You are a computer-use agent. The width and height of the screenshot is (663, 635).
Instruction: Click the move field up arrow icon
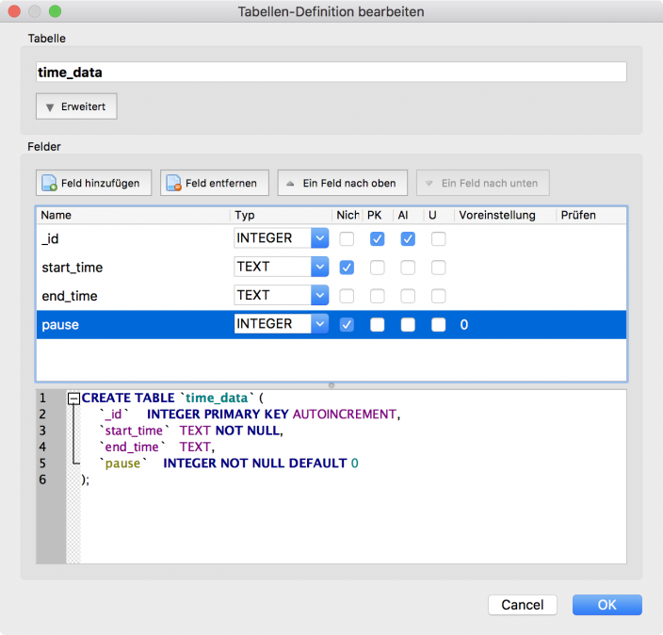(x=291, y=183)
